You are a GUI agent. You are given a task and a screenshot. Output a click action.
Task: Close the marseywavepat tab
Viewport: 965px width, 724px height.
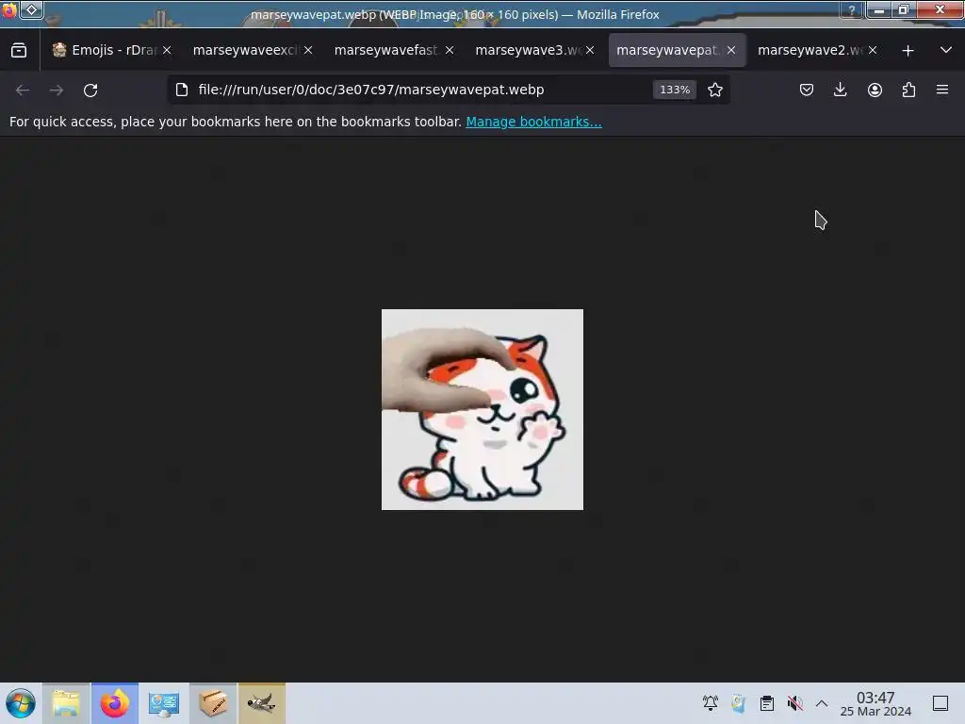click(x=731, y=51)
